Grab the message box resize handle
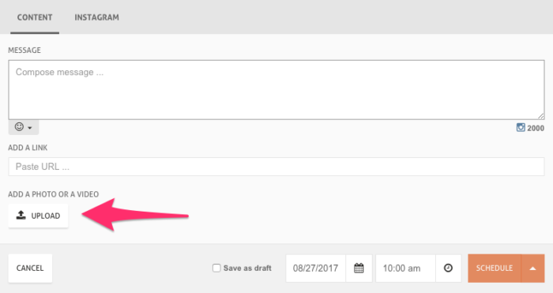This screenshot has height=293, width=553. [541, 116]
